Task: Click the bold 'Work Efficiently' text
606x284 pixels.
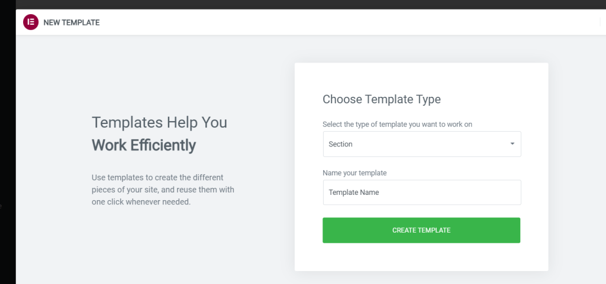Action: tap(144, 145)
